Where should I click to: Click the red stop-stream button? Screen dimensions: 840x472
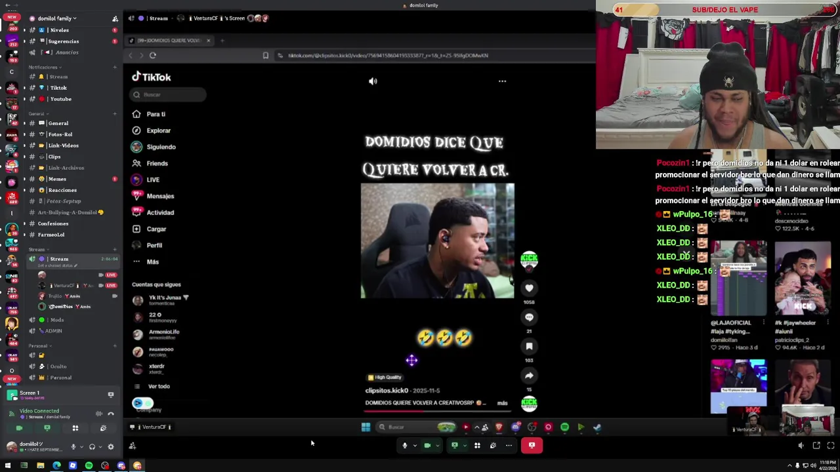click(x=532, y=445)
